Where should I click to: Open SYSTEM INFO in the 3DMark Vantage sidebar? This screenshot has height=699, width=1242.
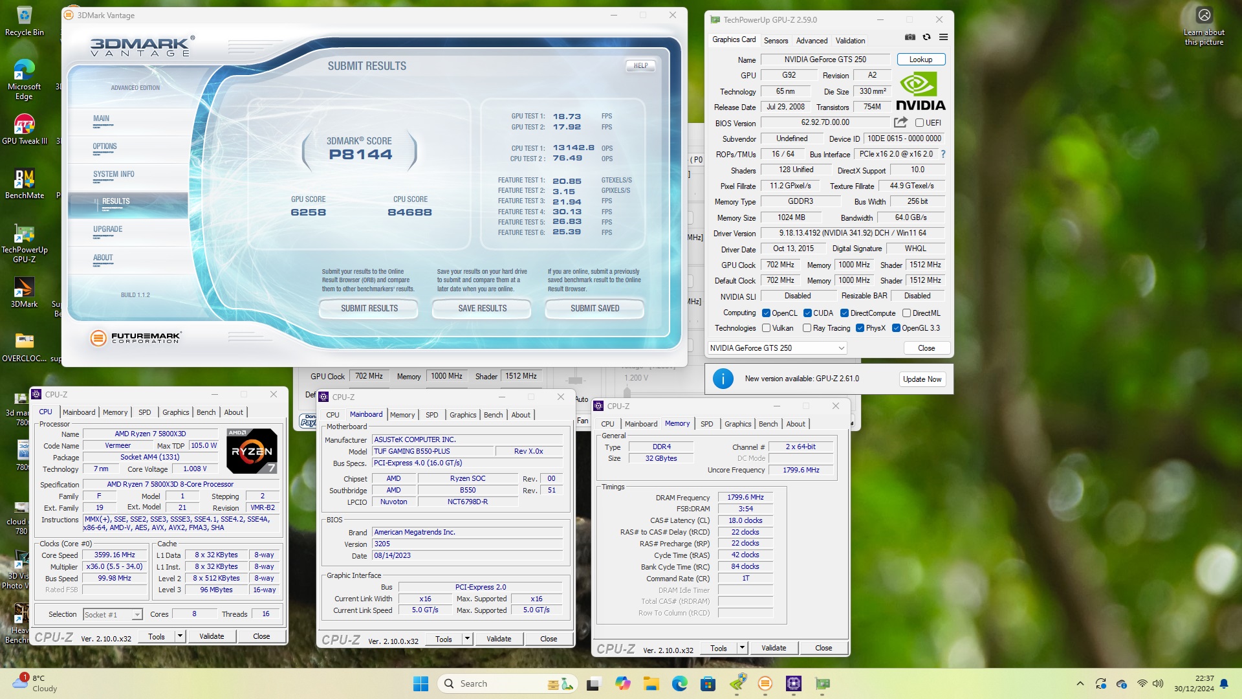tap(114, 175)
